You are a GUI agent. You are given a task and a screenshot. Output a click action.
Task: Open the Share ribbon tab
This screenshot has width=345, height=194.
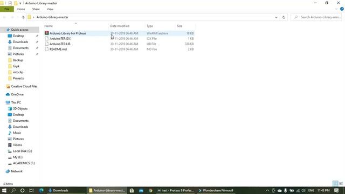(x=36, y=9)
